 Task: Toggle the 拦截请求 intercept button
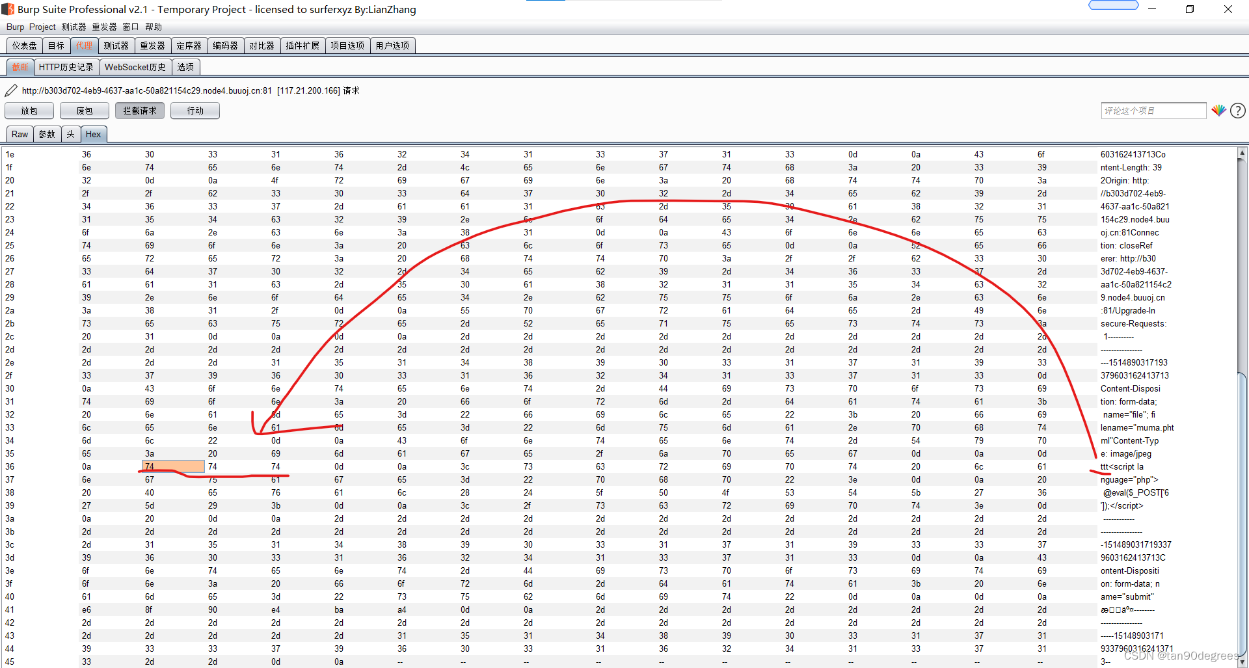(140, 111)
